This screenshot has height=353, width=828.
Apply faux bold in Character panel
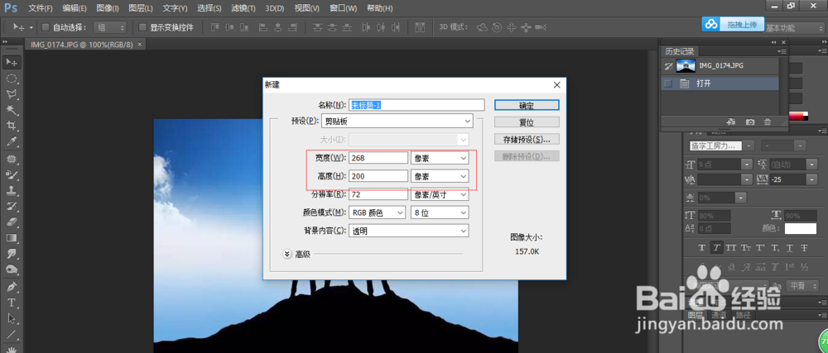click(702, 248)
